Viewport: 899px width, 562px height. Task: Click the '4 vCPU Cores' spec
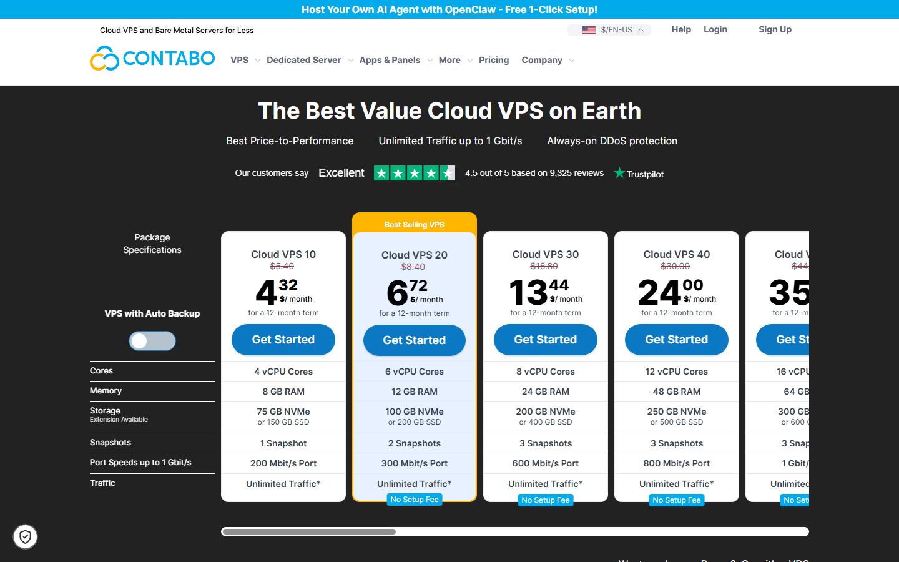tap(283, 372)
